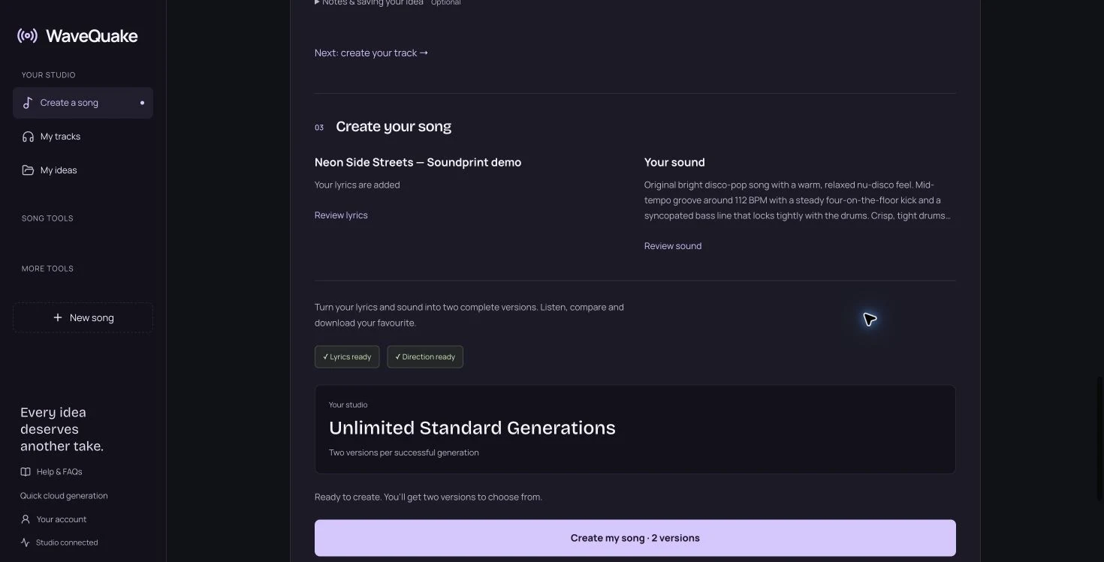Image resolution: width=1104 pixels, height=562 pixels.
Task: Click the Direction ready badge
Action: point(425,357)
